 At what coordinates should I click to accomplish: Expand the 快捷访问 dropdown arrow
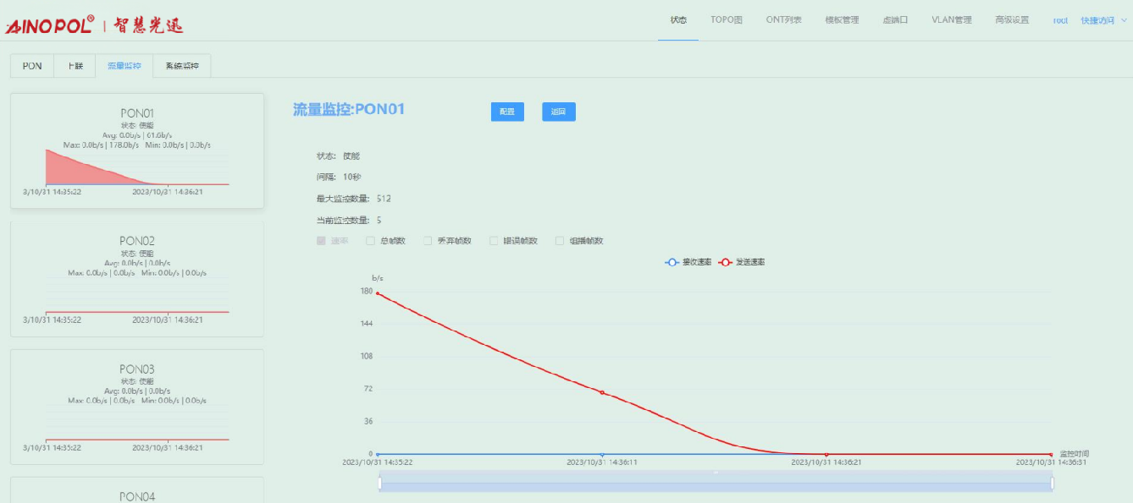point(1124,20)
